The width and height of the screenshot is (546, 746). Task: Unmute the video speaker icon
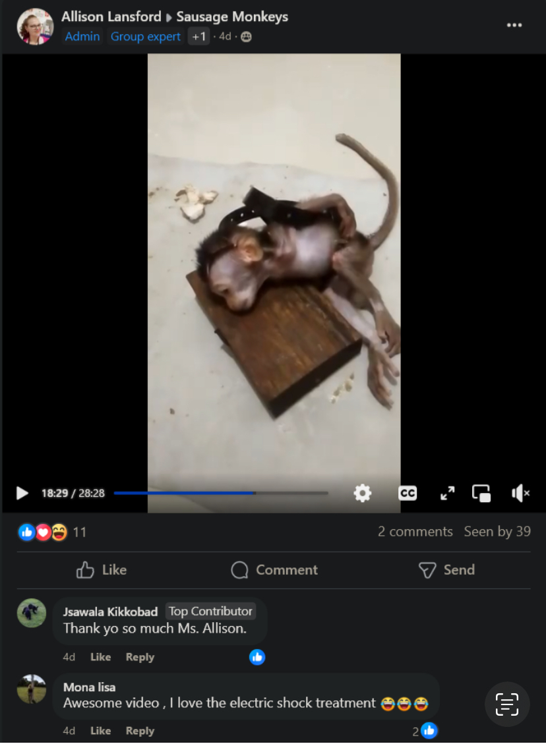click(x=520, y=493)
